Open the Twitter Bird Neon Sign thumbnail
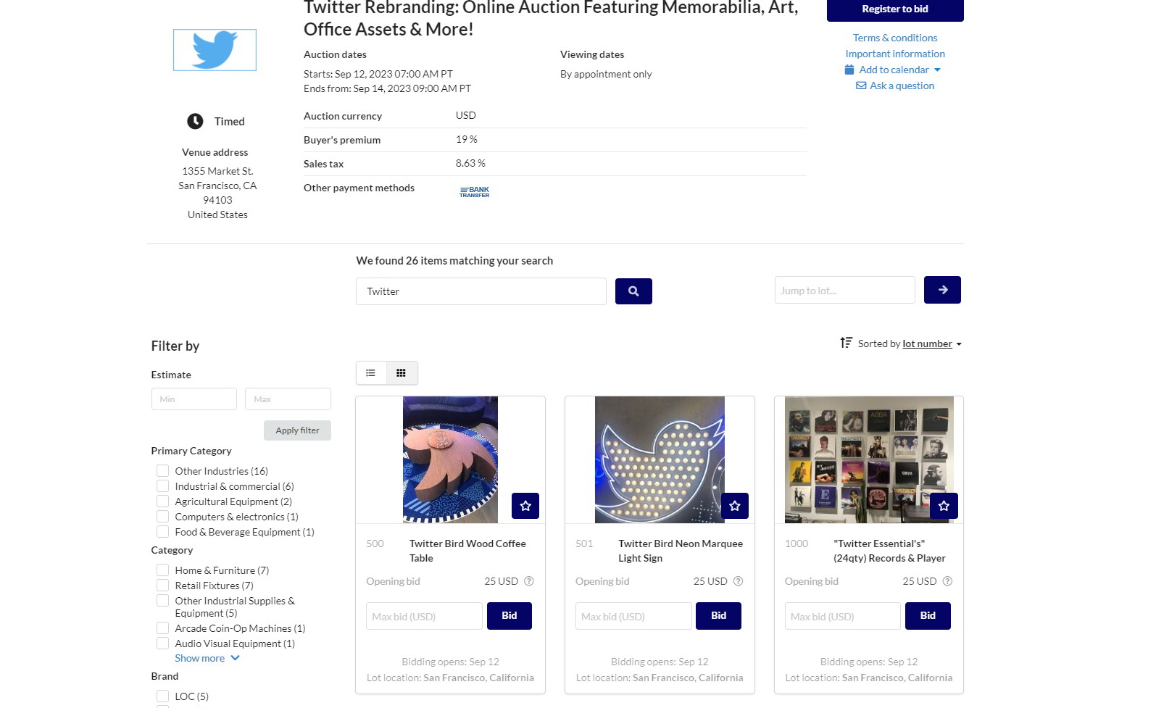Viewport: 1156px width, 708px height. coord(660,459)
